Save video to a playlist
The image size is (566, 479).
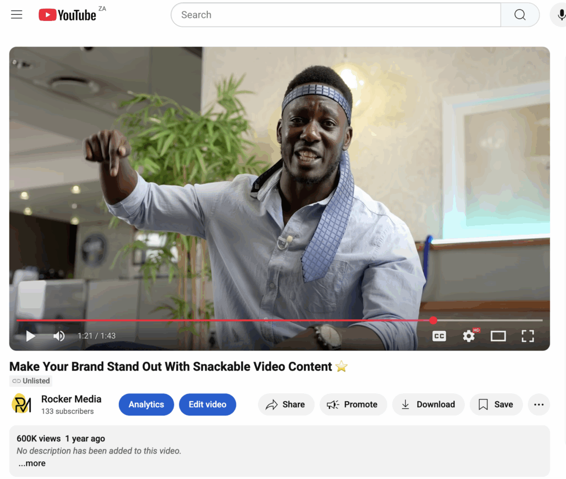click(x=495, y=404)
